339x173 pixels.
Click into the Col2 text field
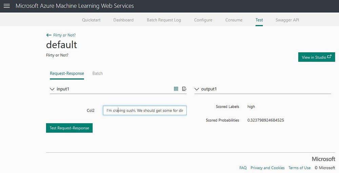click(x=145, y=110)
